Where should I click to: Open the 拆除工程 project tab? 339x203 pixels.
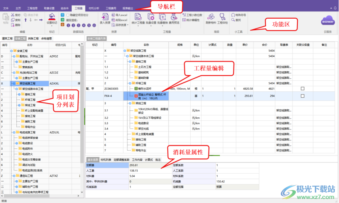tap(33, 38)
